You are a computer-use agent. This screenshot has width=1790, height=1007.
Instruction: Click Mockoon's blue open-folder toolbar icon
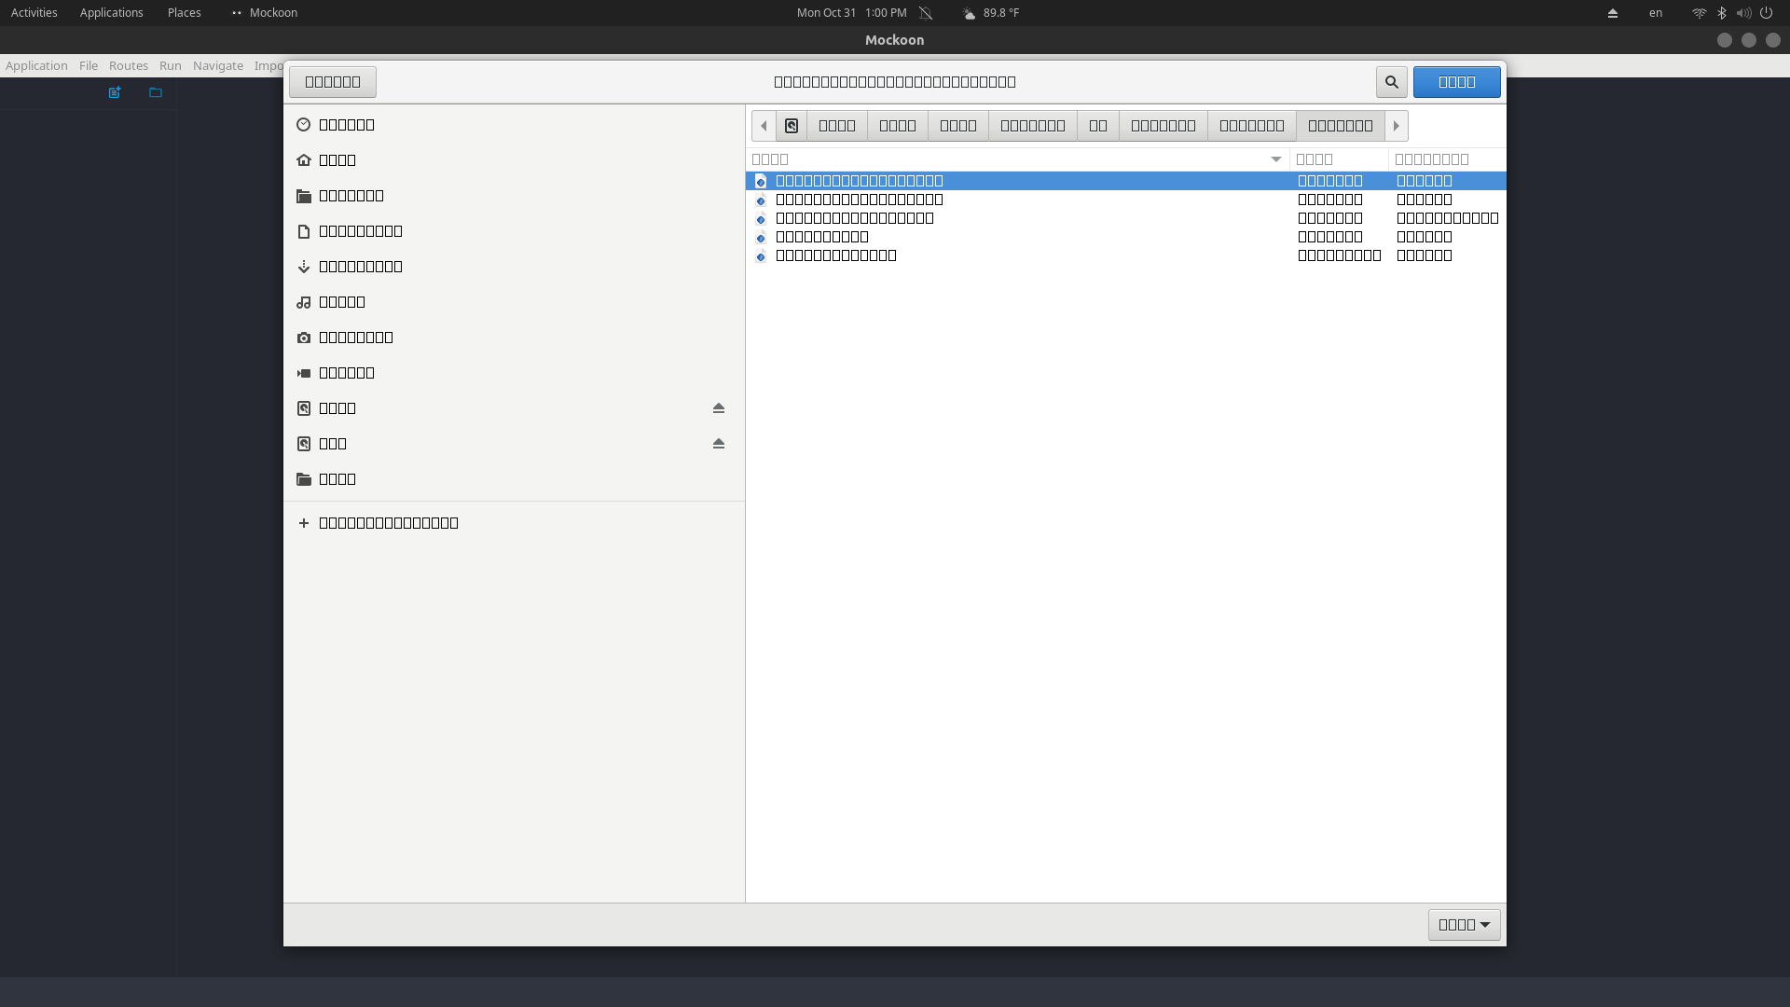click(155, 92)
